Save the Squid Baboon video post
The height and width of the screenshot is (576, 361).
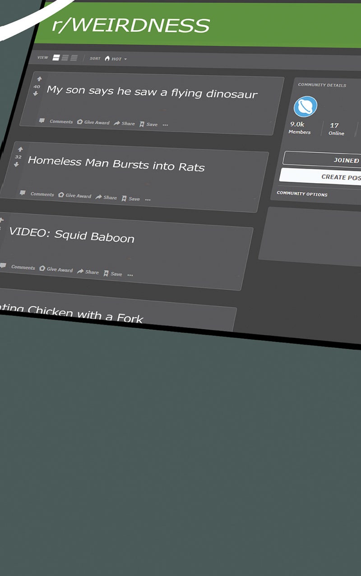[x=113, y=274]
